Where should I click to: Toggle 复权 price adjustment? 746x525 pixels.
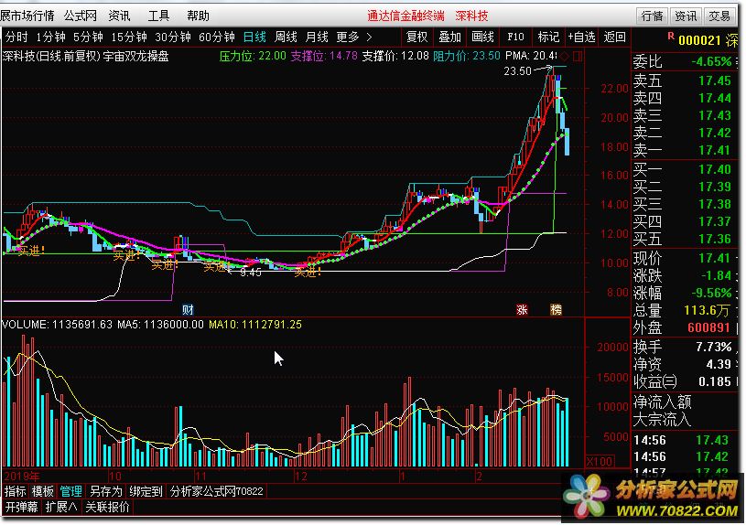coord(416,37)
